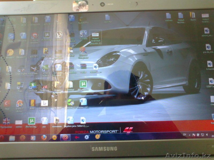Switch to the active Mail.ru Agent taskbar window
214x160 pixels.
pyautogui.click(x=65, y=137)
